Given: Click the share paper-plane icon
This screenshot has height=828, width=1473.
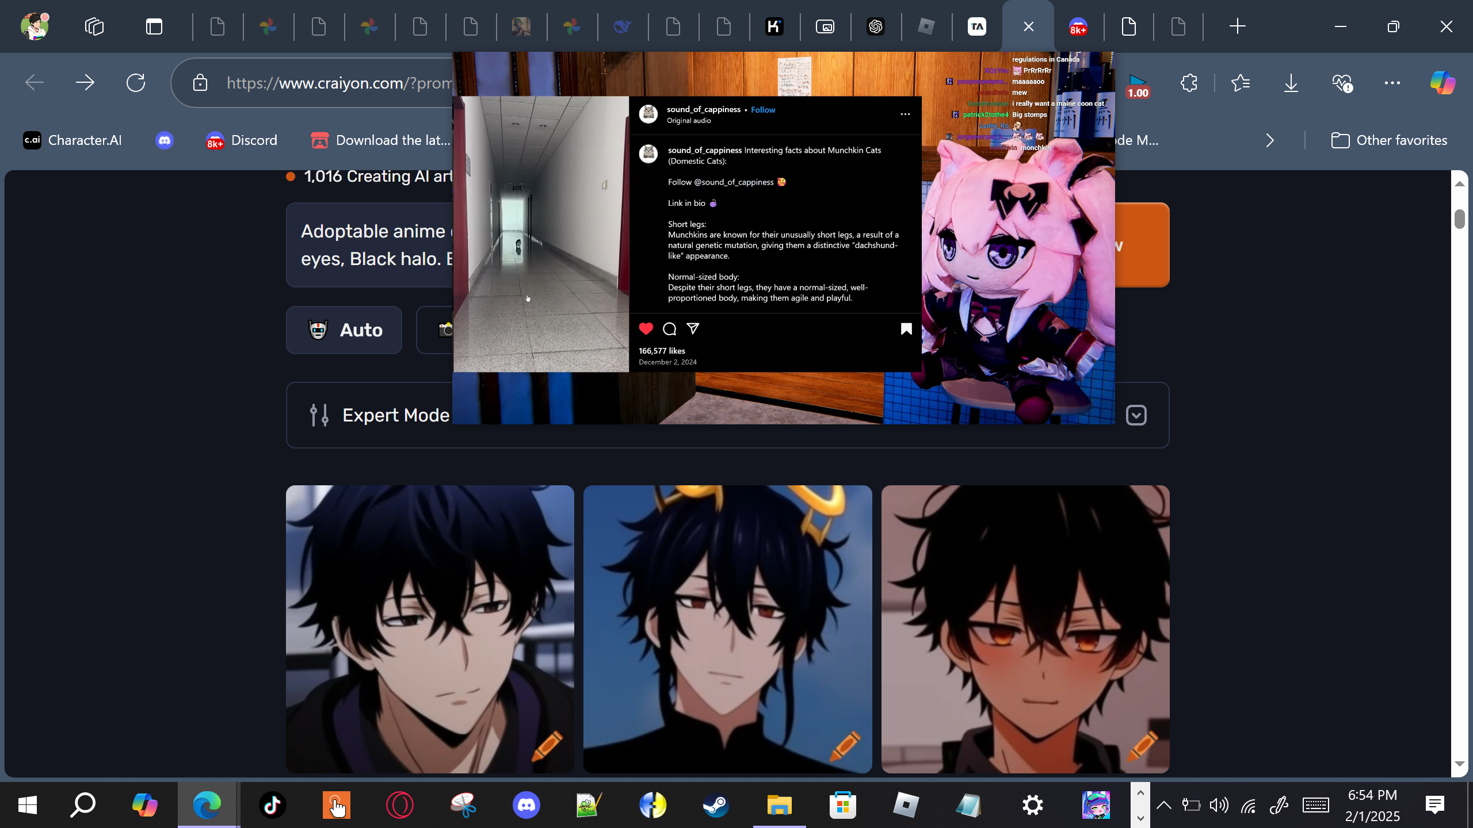Looking at the screenshot, I should coord(693,328).
